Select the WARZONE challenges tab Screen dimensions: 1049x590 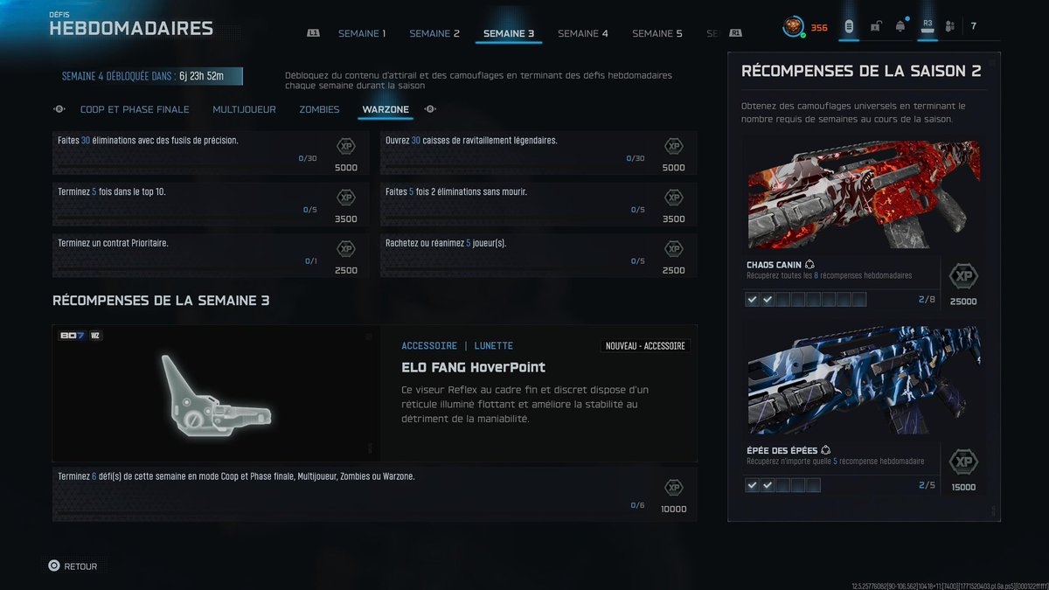pos(386,110)
